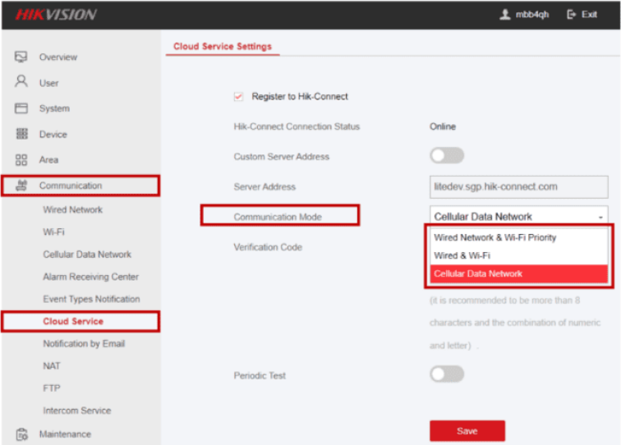Turn on the Periodic Test switch

(447, 374)
